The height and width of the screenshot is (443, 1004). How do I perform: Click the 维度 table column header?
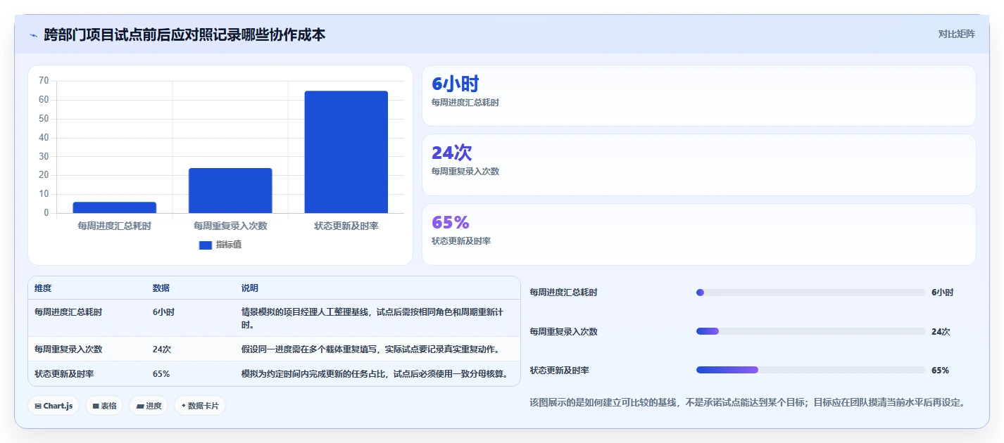(x=43, y=288)
